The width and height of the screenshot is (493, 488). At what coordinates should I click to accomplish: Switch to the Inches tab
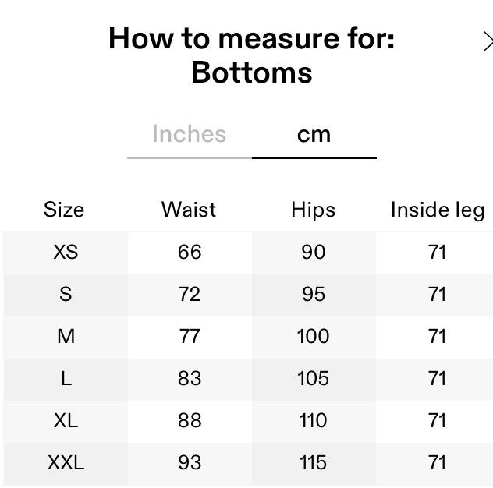190,134
